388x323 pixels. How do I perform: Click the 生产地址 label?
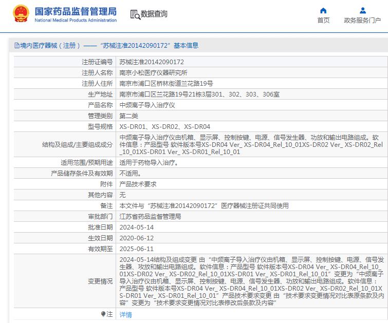100,94
